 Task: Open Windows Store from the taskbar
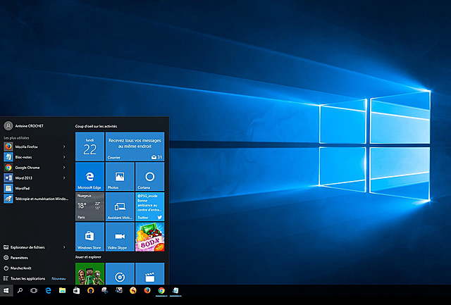pos(76,291)
